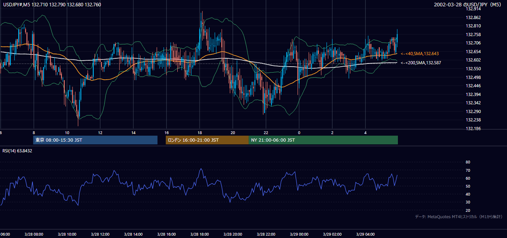This screenshot has width=507, height=238.
Task: Select the 3/29 00:00 date axis label
Action: pyautogui.click(x=299, y=234)
